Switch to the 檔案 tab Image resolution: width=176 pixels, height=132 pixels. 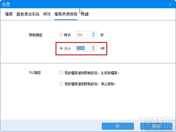point(9,14)
